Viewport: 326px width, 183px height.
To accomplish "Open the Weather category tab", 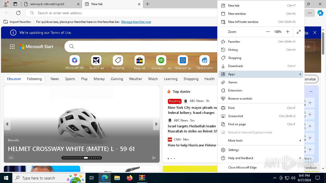I will [135, 79].
